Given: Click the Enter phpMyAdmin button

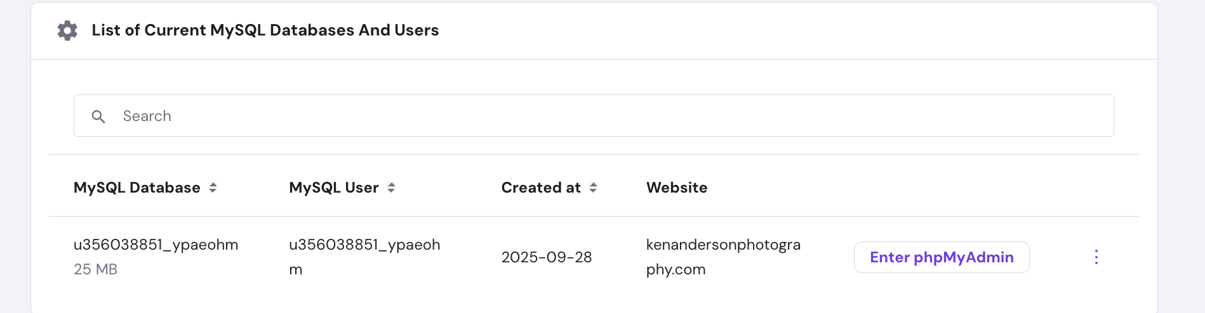Looking at the screenshot, I should pyautogui.click(x=941, y=257).
